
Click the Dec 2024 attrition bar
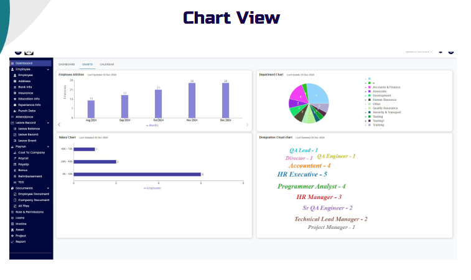[225, 101]
